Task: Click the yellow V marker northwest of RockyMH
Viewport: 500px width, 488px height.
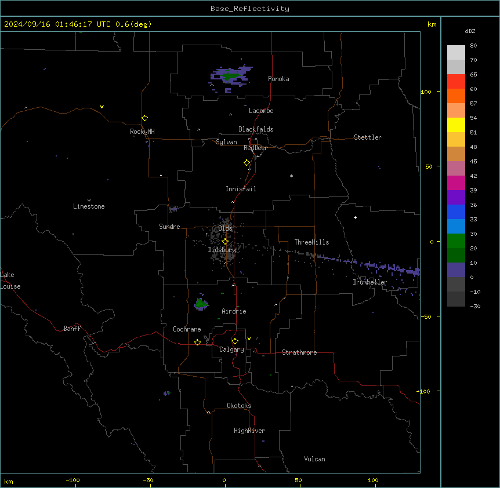Action: [x=102, y=107]
